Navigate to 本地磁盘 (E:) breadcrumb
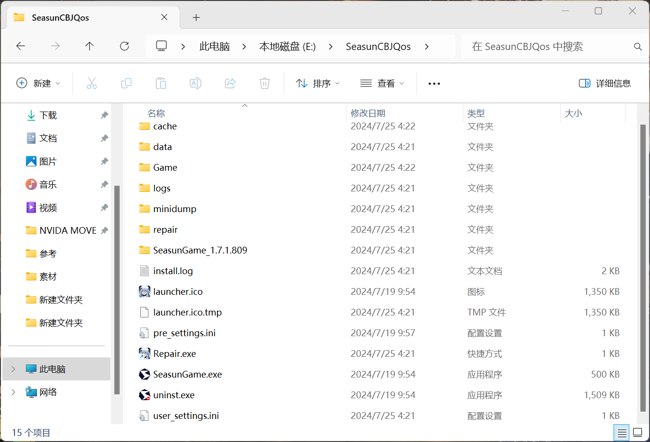 (x=287, y=47)
